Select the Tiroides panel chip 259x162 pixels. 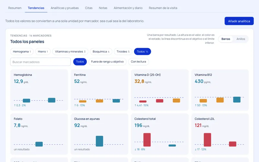pos(123,52)
